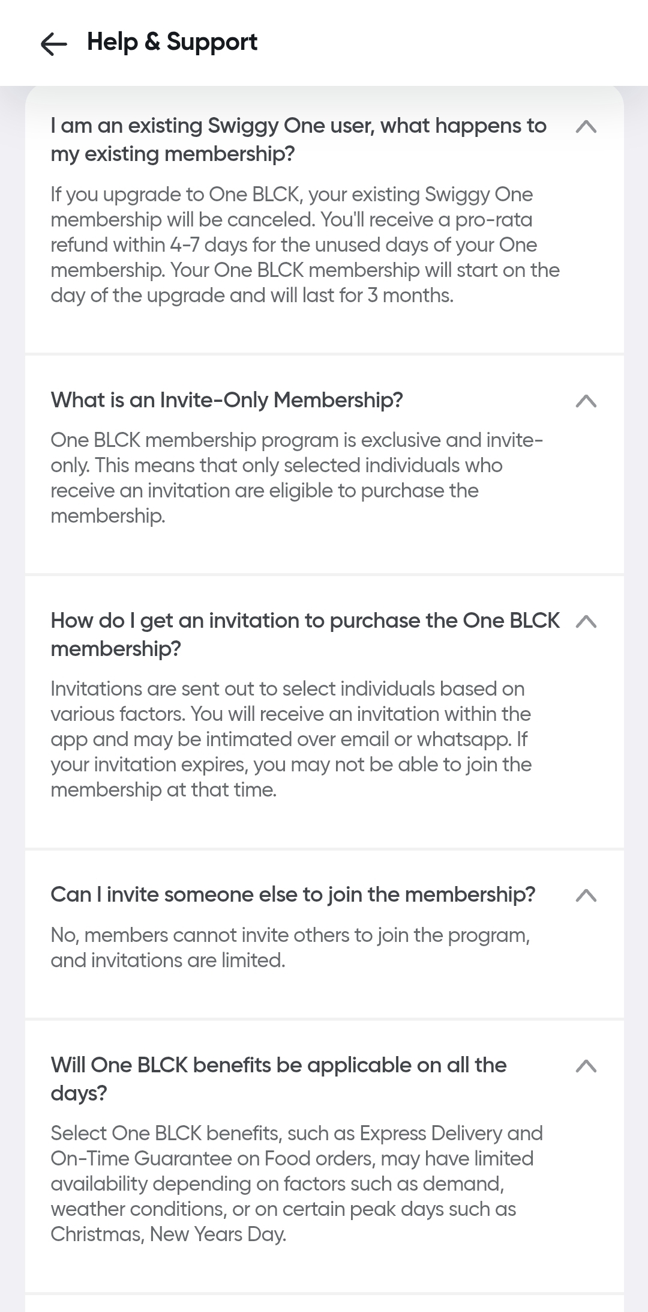
Task: Click the pro-rata refund answer paragraph
Action: click(305, 244)
